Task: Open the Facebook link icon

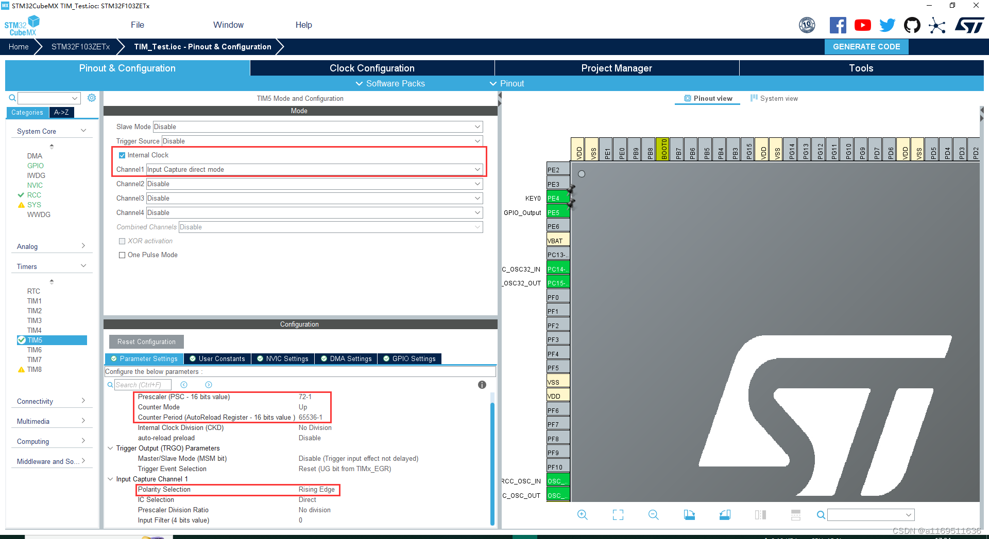Action: (838, 25)
